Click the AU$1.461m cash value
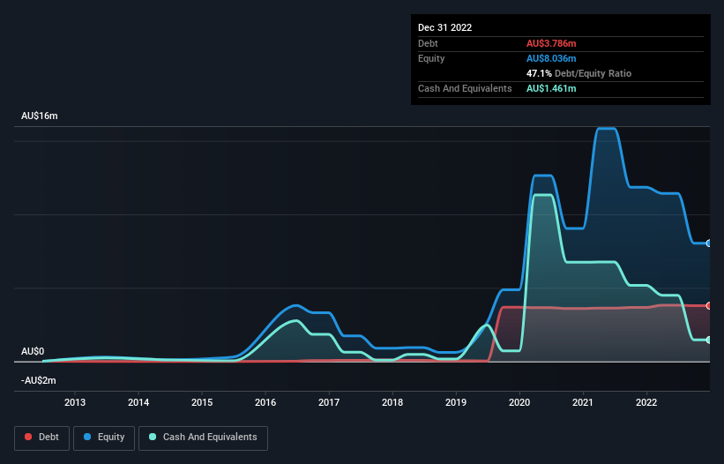The width and height of the screenshot is (724, 464). click(x=551, y=88)
